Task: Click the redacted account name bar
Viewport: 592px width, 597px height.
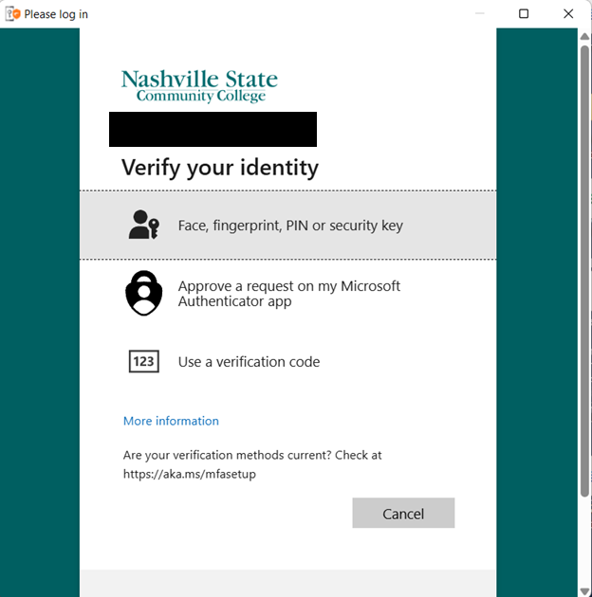Action: [x=213, y=129]
